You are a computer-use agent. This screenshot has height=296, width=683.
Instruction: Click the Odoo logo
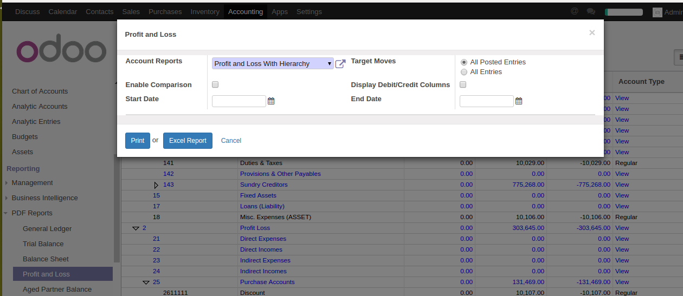click(61, 51)
